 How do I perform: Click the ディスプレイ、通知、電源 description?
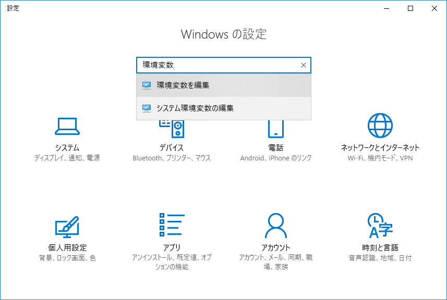(67, 158)
